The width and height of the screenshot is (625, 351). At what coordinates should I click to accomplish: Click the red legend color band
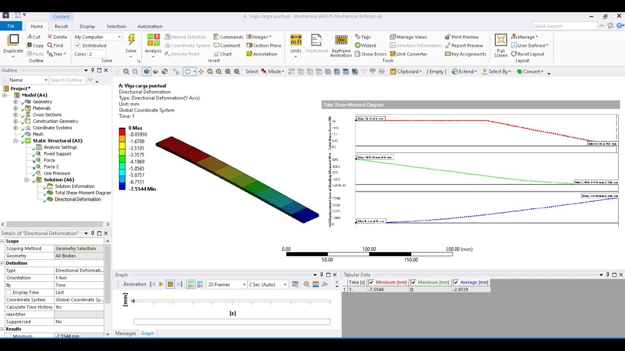pos(122,131)
